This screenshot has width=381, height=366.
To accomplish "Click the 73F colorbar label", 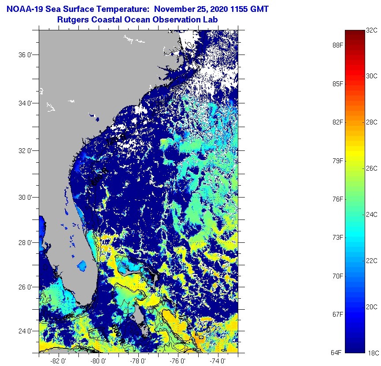I will click(x=338, y=238).
